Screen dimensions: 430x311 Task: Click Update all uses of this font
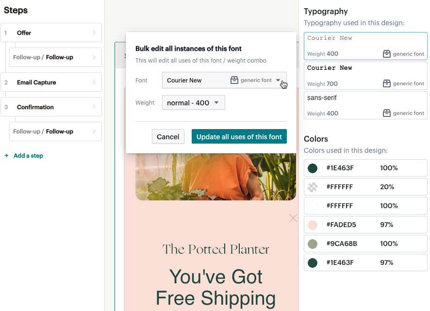tap(239, 136)
